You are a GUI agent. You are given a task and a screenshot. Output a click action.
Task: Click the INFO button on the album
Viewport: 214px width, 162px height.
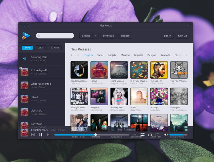click(120, 130)
